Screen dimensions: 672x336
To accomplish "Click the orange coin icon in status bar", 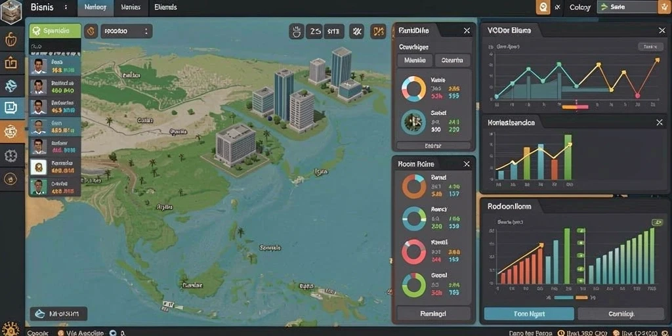I will pos(60,333).
